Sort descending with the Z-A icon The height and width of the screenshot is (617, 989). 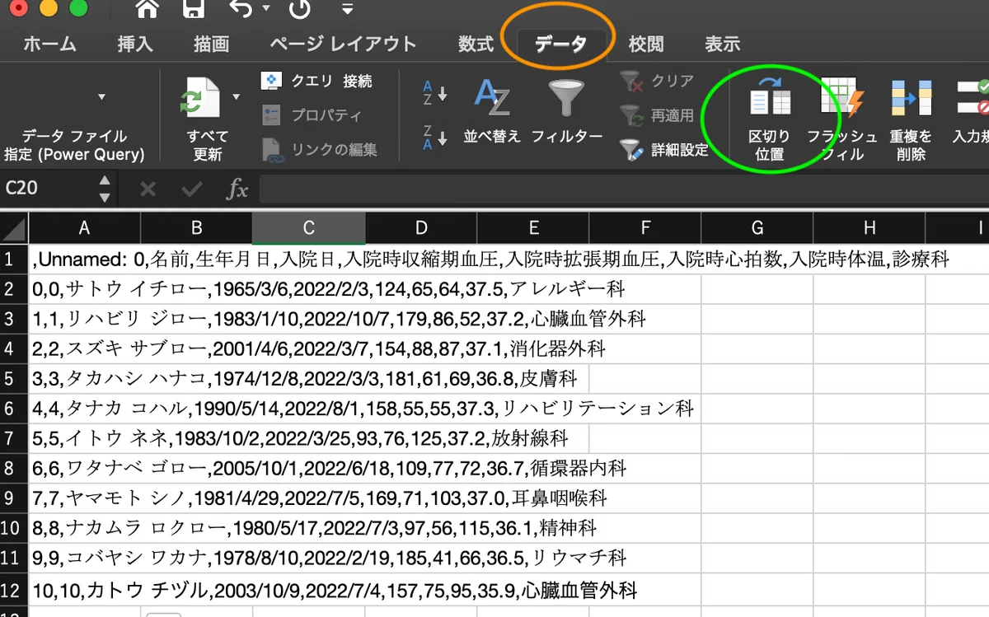point(434,136)
